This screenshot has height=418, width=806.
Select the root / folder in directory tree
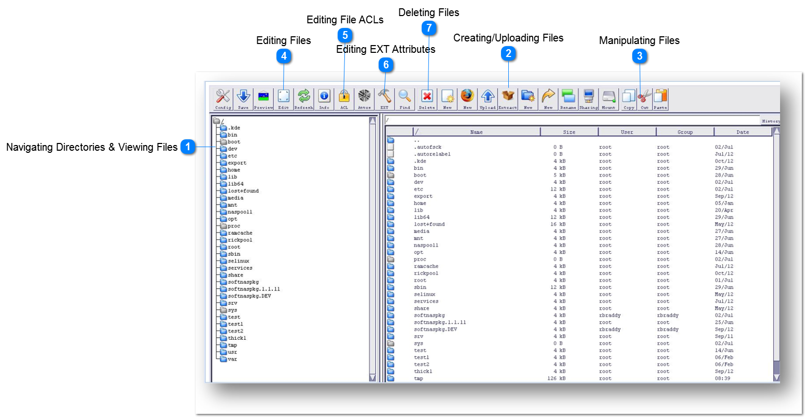218,121
